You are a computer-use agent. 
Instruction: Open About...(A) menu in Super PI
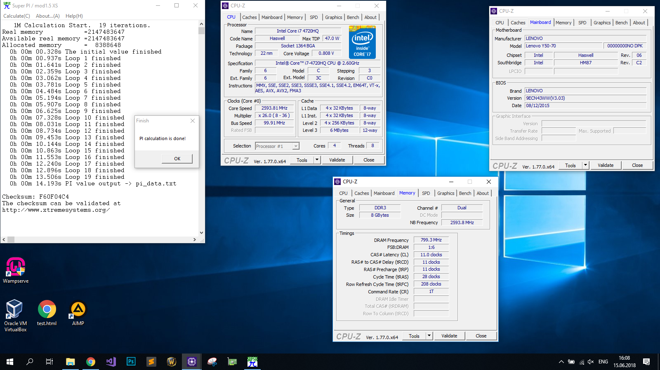(48, 16)
